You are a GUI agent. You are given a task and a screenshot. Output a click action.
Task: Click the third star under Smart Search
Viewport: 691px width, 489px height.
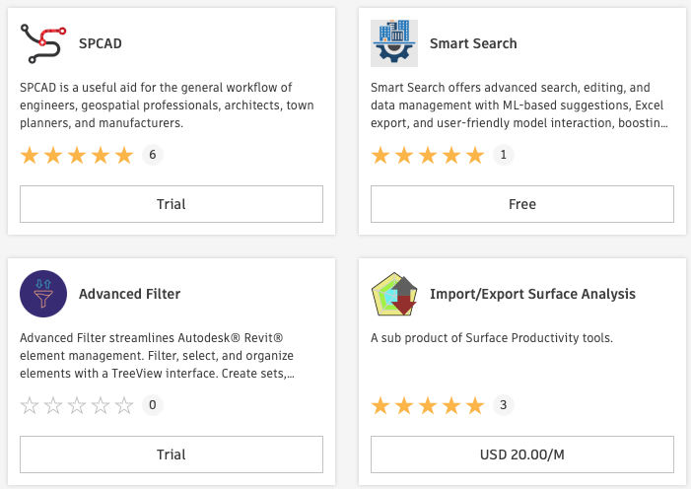[428, 155]
